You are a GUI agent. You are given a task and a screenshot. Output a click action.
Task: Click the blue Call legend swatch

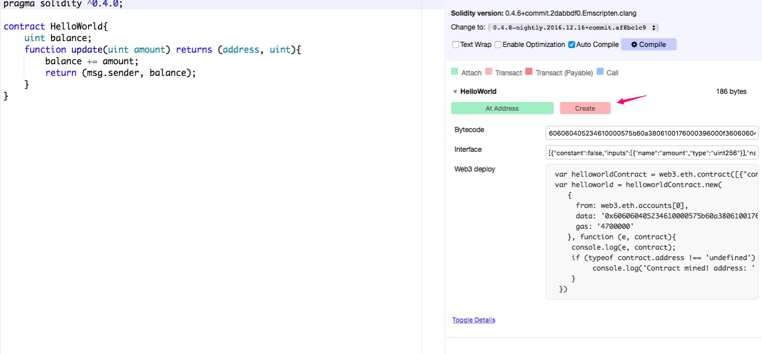click(600, 72)
